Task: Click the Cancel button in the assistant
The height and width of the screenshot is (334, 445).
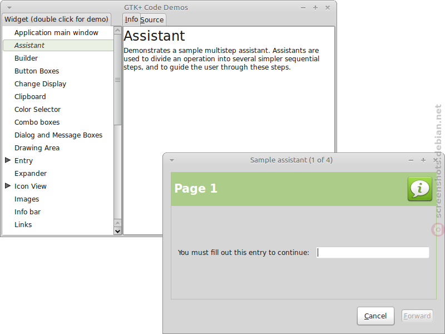Action: coord(375,316)
